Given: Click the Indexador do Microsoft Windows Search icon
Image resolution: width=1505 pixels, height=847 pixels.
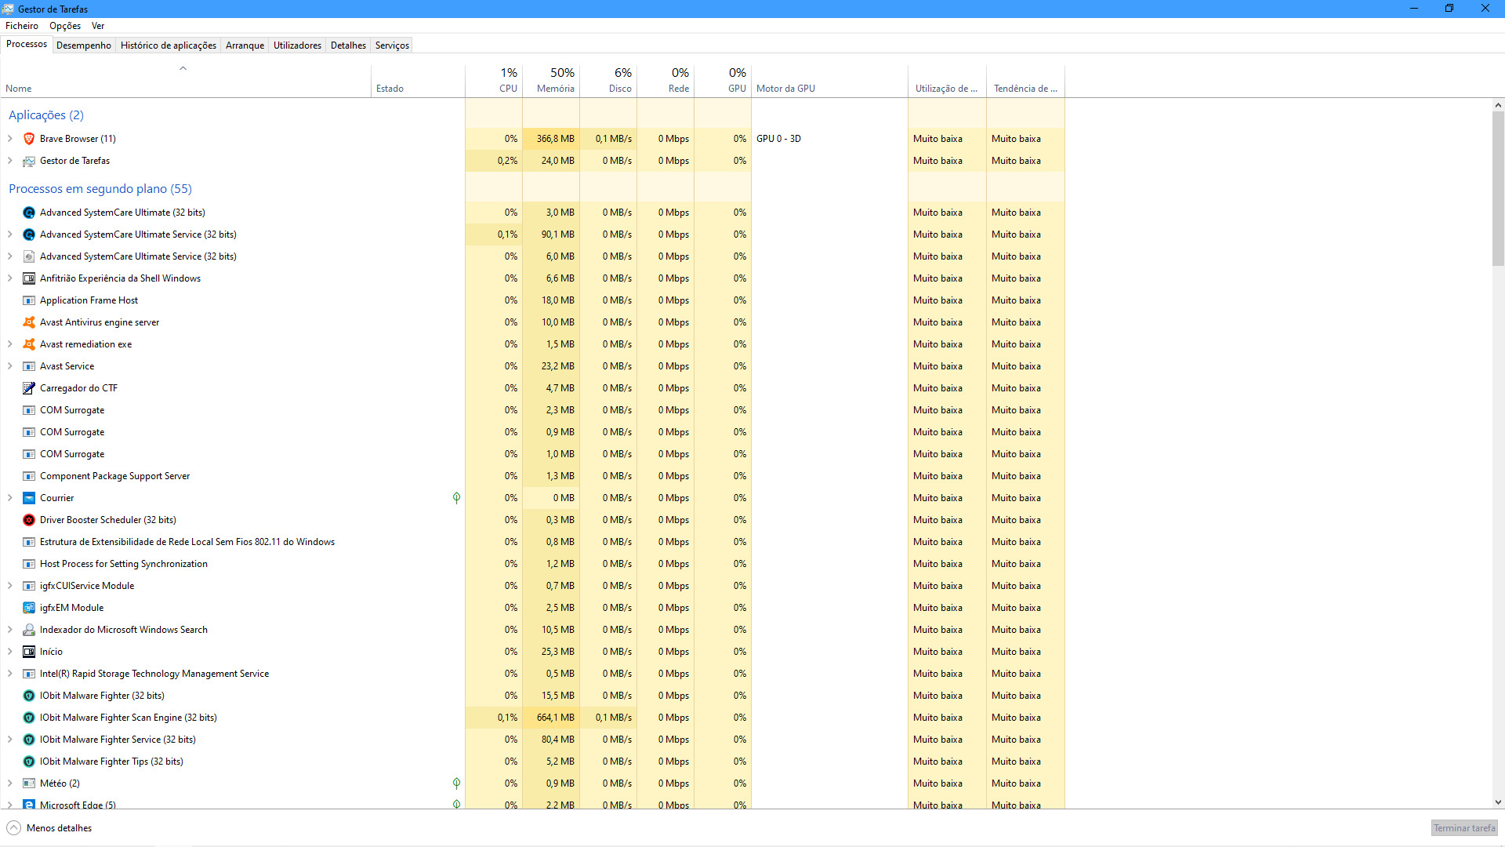Looking at the screenshot, I should (29, 630).
